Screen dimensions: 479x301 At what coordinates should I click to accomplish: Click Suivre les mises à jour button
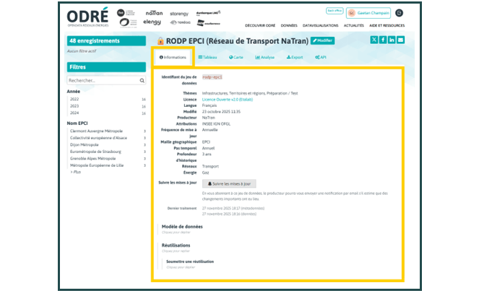(227, 184)
